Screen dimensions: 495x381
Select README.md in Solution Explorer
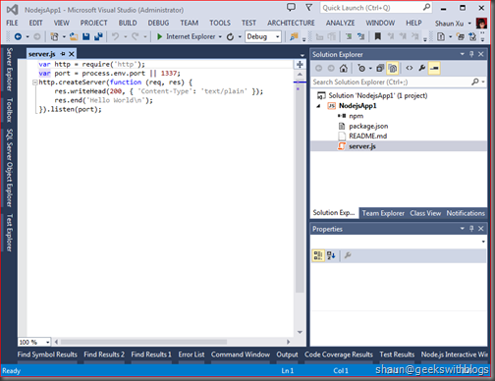[367, 136]
